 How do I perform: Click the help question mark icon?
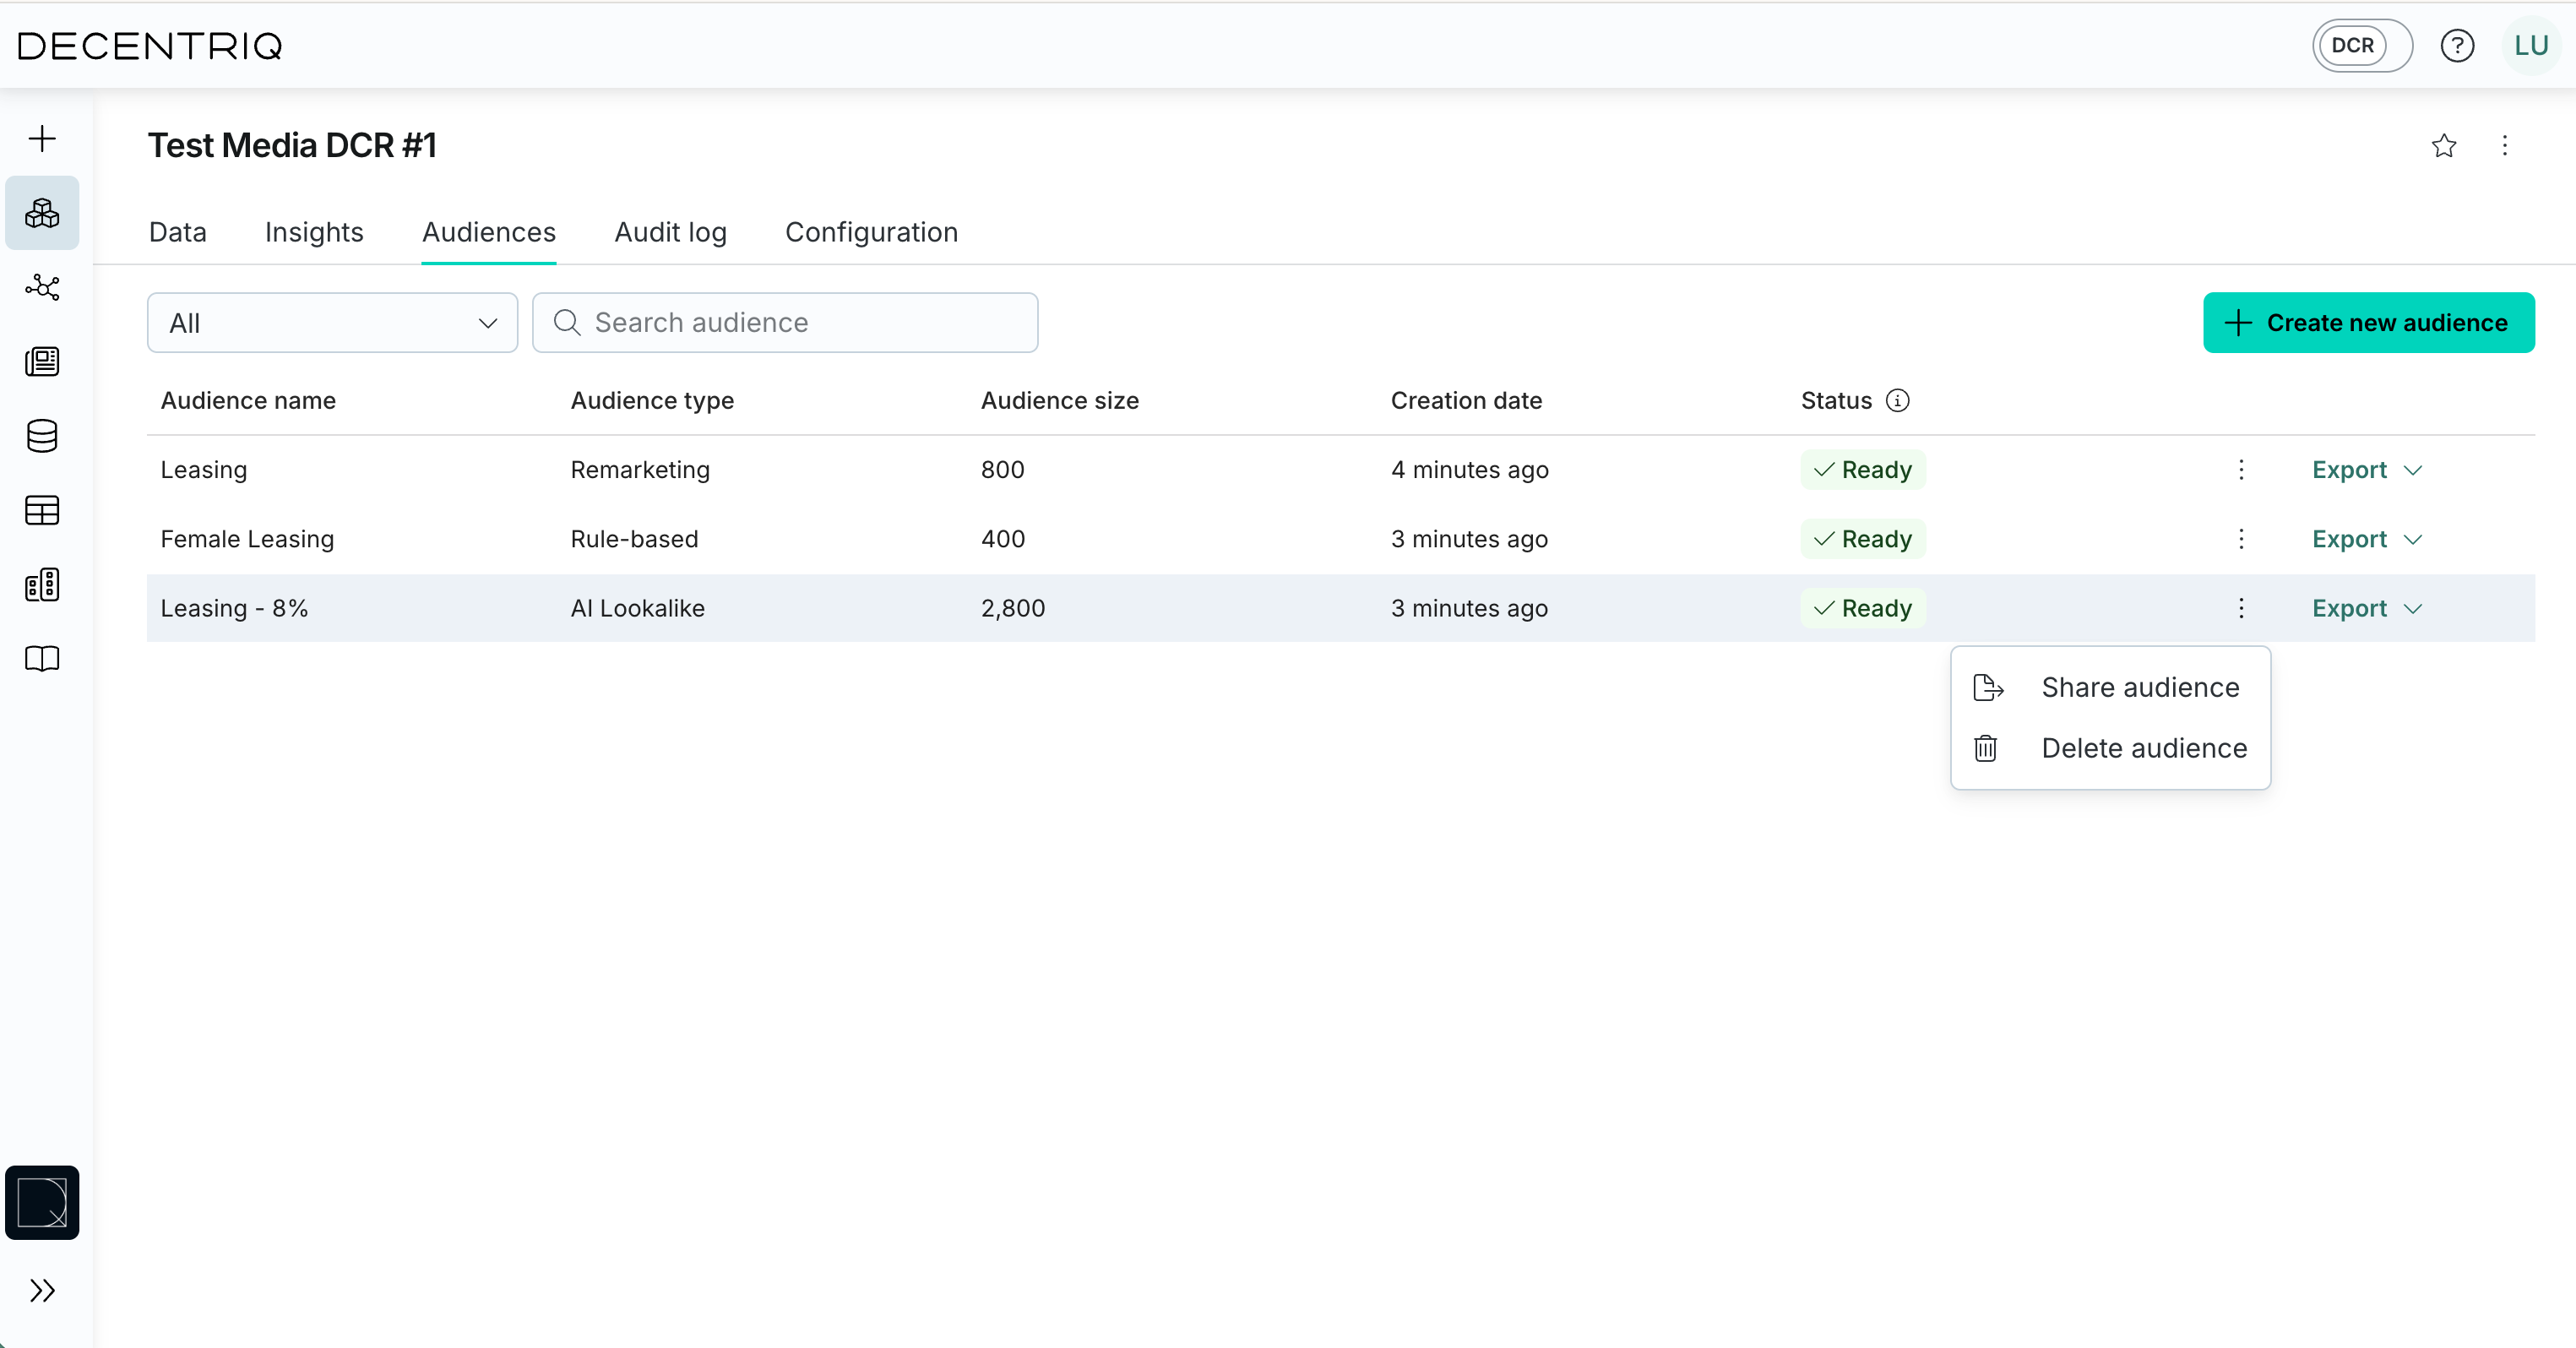pyautogui.click(x=2456, y=46)
